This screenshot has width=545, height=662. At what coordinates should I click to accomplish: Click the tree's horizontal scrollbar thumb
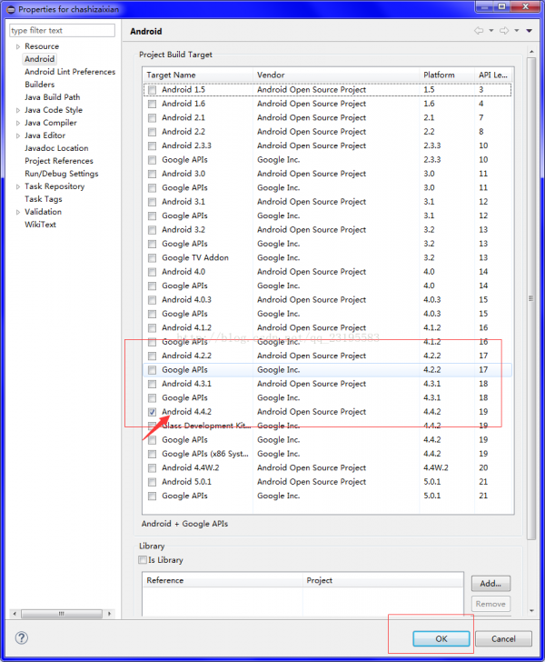click(62, 614)
